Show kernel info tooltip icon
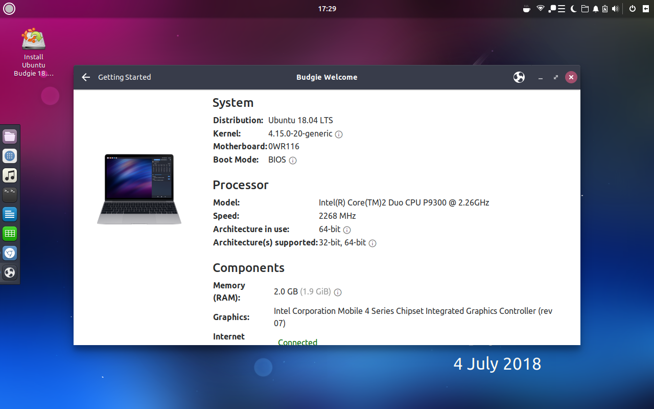 tap(339, 134)
